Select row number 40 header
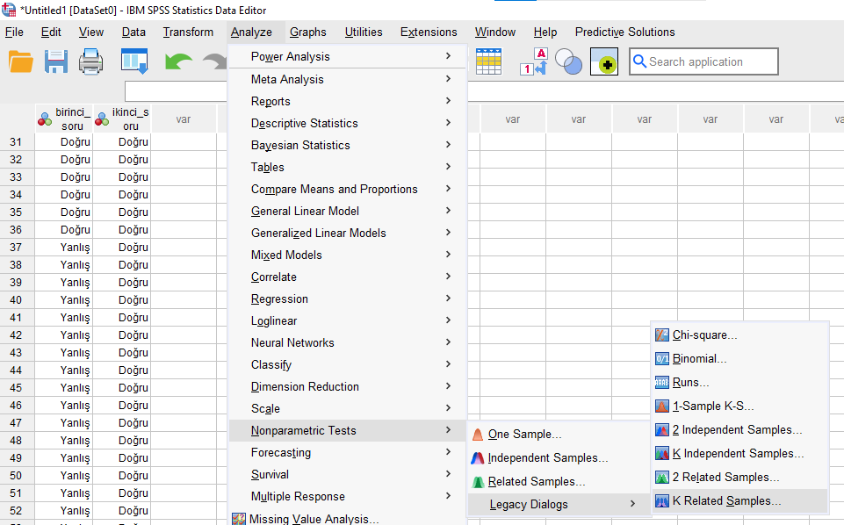 click(x=16, y=299)
